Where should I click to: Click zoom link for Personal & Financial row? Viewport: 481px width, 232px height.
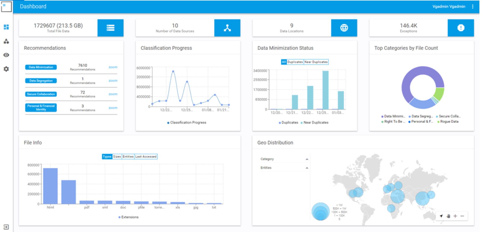(x=113, y=108)
